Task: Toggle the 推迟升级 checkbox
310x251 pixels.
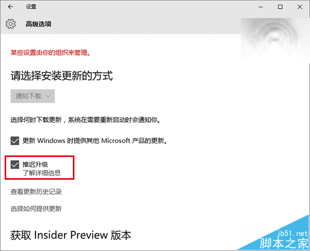Action: pos(15,165)
